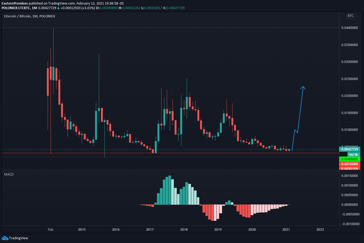Screen dimensions: 364x243
Task: Click the 0.03500000 price axis value
Action: click(350, 45)
